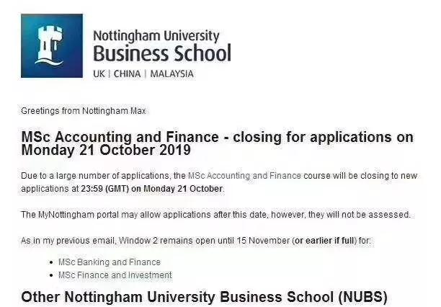Click the MyNottingham portal sentence
The height and width of the screenshot is (307, 441).
coord(215,214)
